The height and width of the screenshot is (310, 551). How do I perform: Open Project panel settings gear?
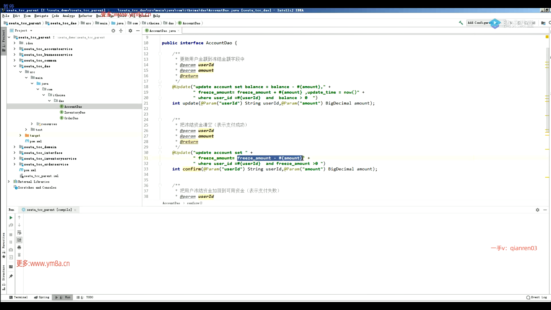click(x=130, y=31)
